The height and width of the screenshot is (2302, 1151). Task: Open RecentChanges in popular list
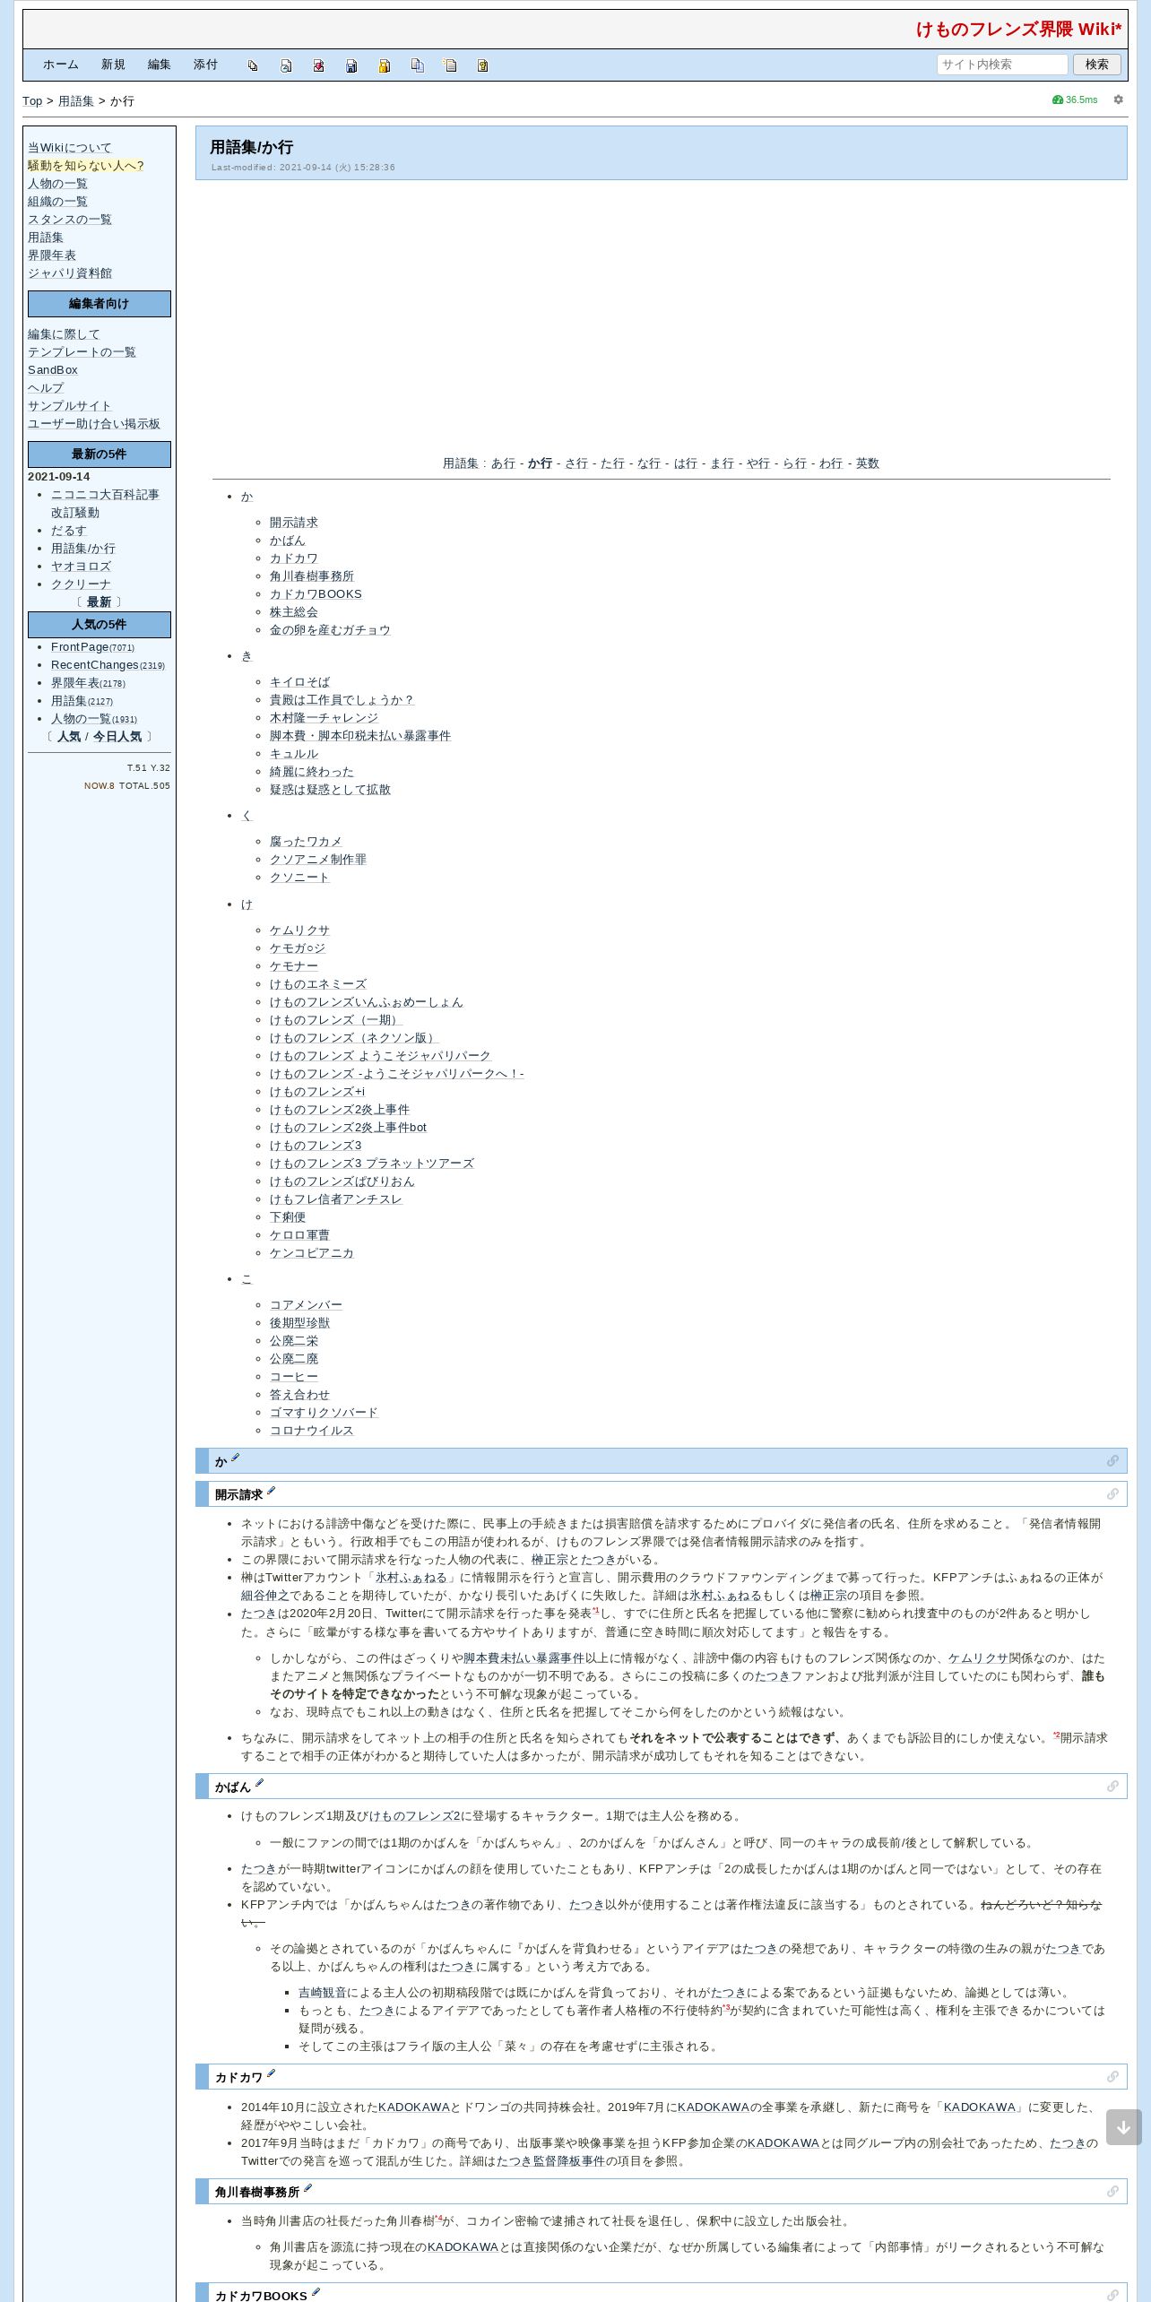pyautogui.click(x=94, y=665)
